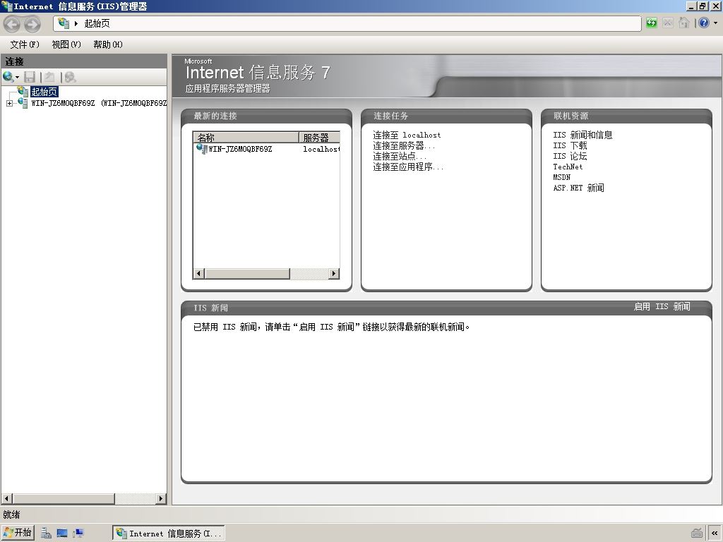
Task: Click 启用 IIS 新闻 link
Action: coord(662,307)
